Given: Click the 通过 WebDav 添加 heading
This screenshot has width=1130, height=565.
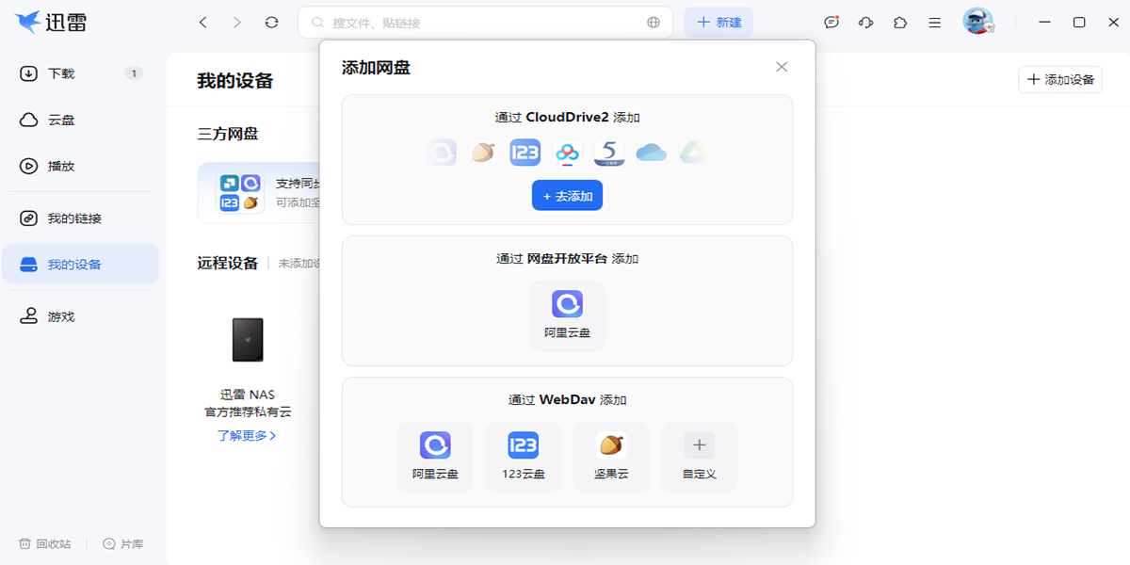Looking at the screenshot, I should tap(567, 400).
